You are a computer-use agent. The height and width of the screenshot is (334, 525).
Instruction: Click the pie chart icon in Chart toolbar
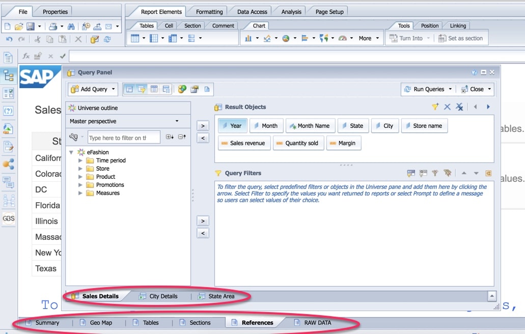pos(286,38)
